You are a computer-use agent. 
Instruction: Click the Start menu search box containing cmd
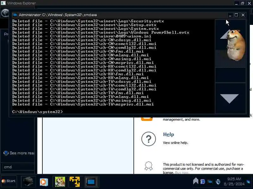(x=18, y=167)
